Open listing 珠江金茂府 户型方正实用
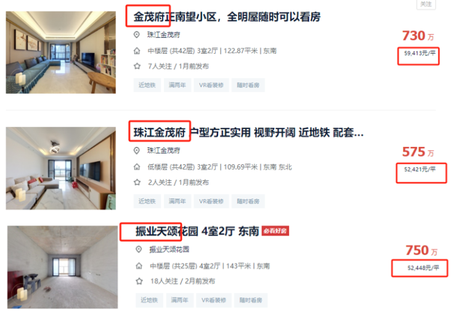456x311 pixels. click(248, 133)
